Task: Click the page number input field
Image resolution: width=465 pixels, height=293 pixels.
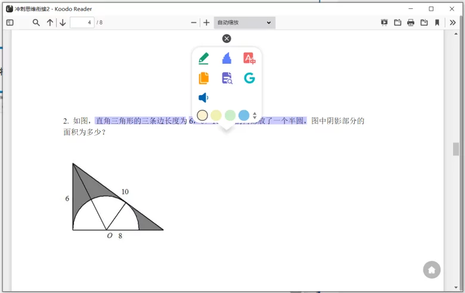Action: pyautogui.click(x=82, y=23)
